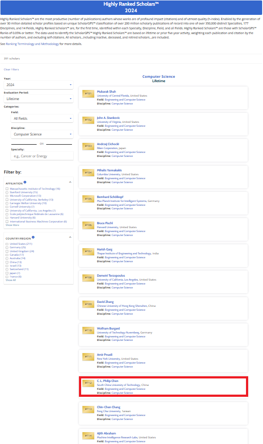Collapse the Country/Region filter panel

click(x=70, y=237)
